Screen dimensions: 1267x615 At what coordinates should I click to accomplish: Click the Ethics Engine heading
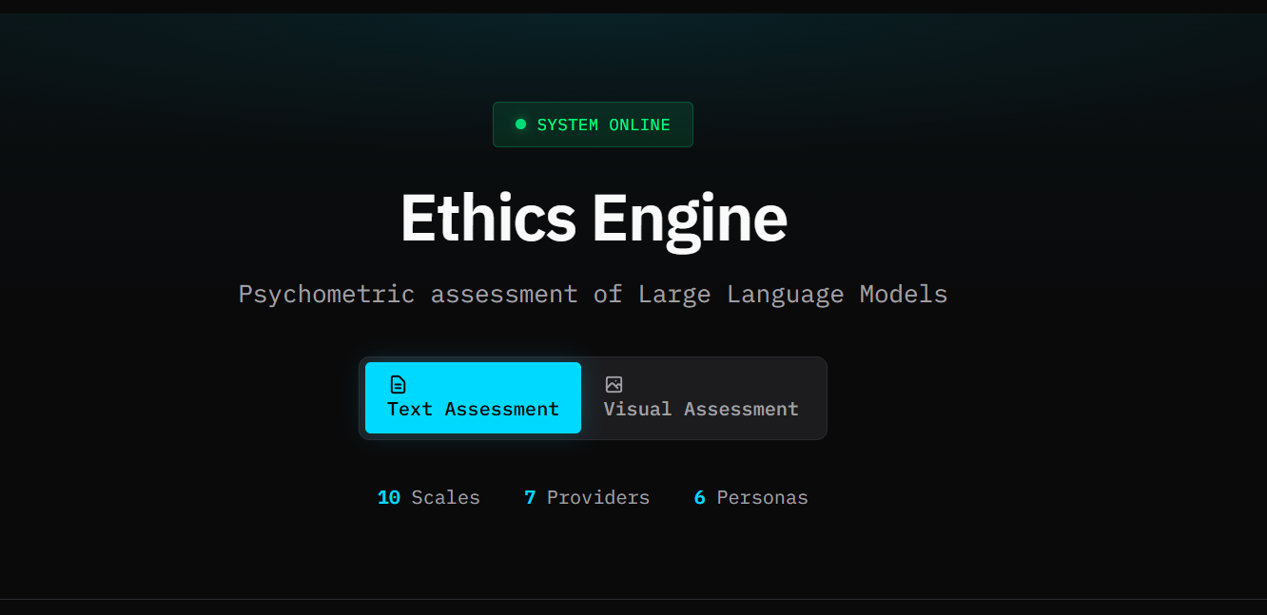(593, 218)
